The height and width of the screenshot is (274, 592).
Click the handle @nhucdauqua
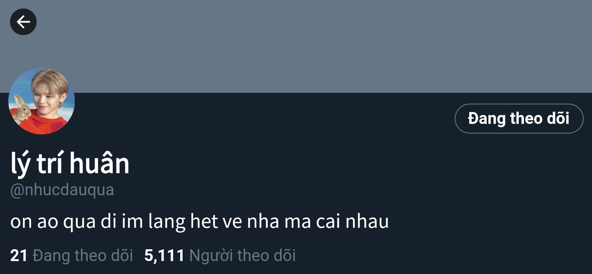[x=62, y=190]
